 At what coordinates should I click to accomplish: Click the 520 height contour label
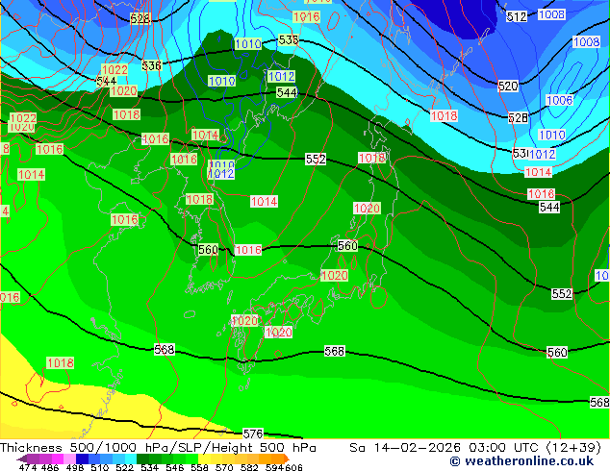[508, 86]
